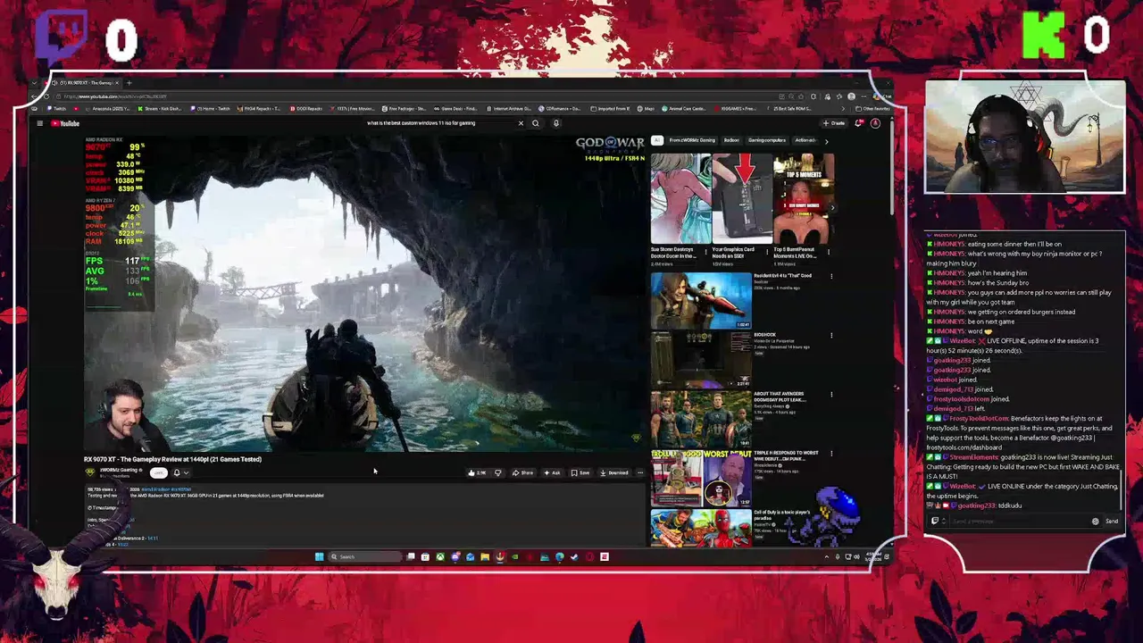Open the Resident Evil 4 video thumbnail
The height and width of the screenshot is (643, 1143).
point(701,301)
